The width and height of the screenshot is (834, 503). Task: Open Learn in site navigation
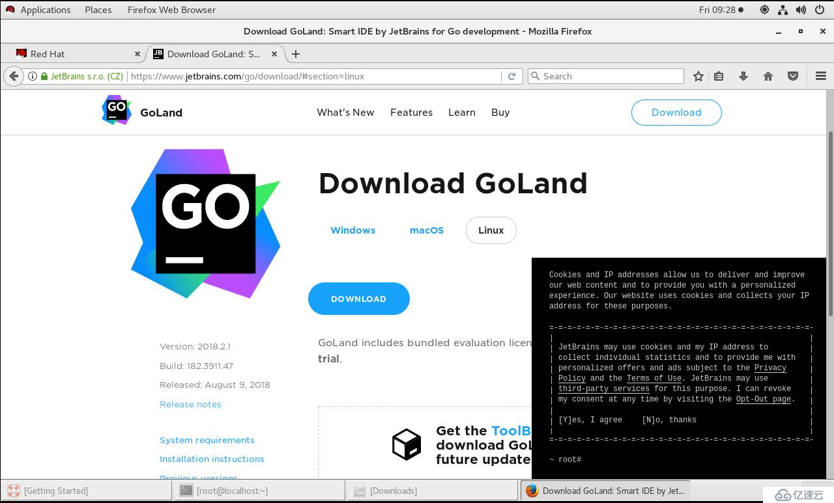tap(462, 113)
